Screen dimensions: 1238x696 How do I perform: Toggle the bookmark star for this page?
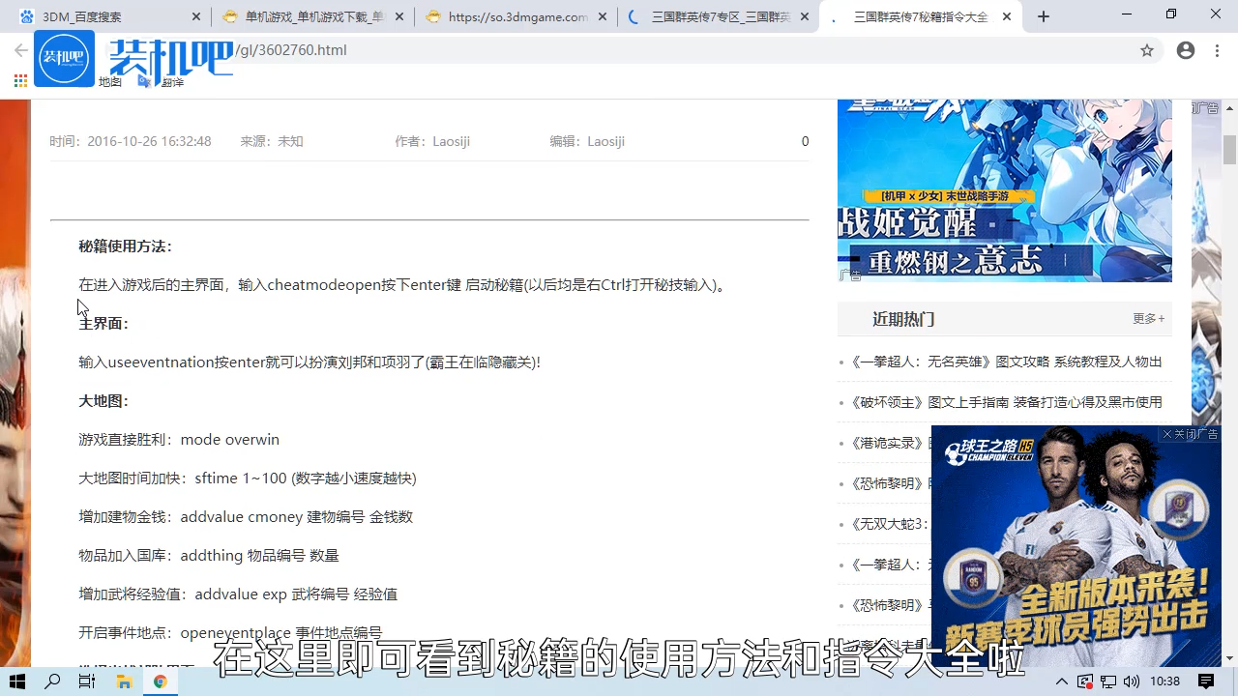point(1147,50)
